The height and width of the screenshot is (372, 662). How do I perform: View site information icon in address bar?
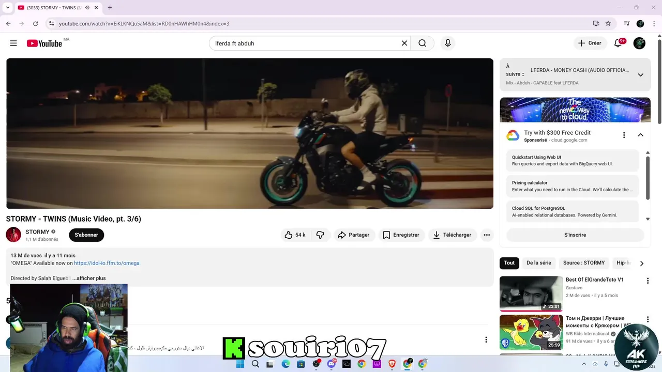(x=51, y=24)
